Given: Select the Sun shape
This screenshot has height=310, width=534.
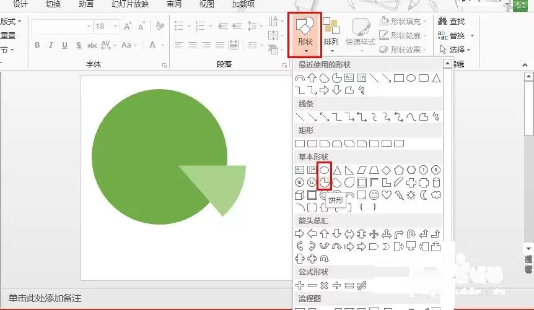Looking at the screenshot, I should point(411,195).
